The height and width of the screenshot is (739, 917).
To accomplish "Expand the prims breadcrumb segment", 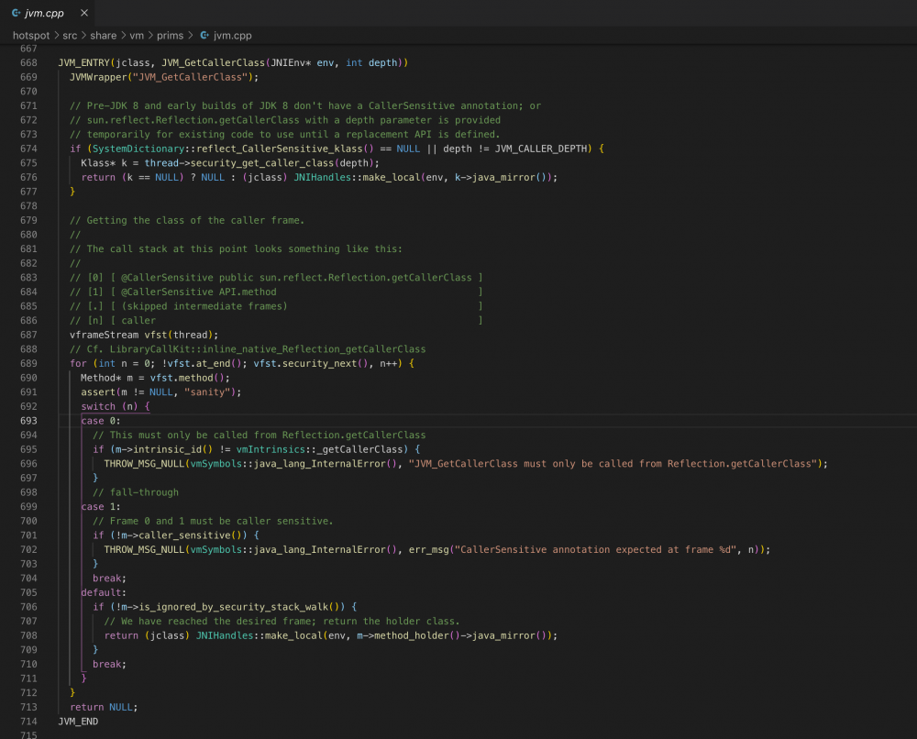I will 170,35.
